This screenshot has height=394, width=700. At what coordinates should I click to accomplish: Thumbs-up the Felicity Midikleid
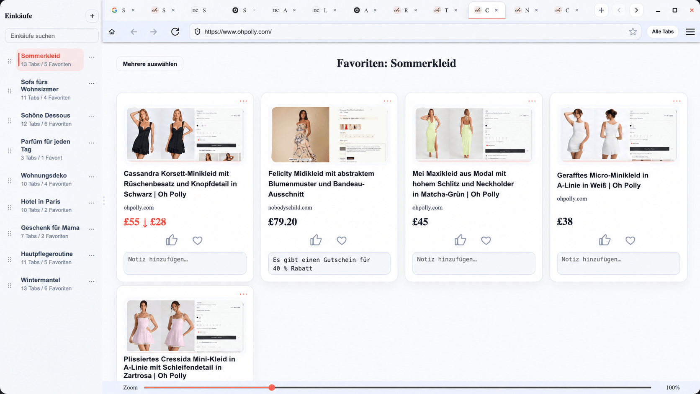(x=316, y=240)
